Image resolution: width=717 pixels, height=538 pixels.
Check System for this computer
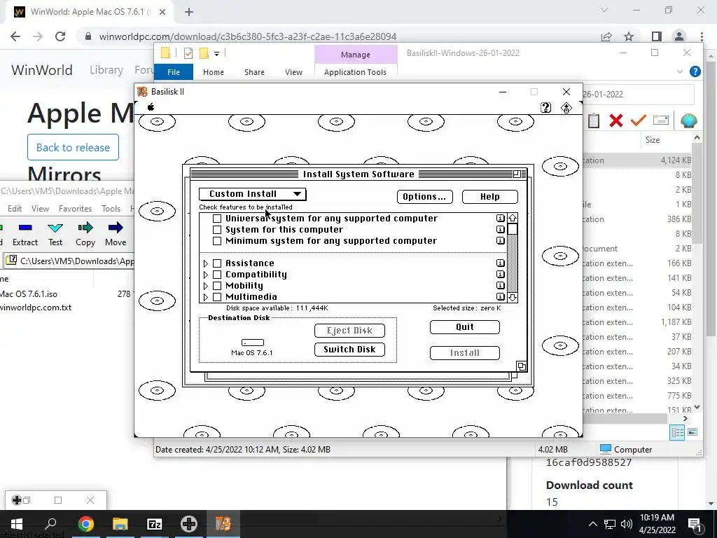(217, 230)
